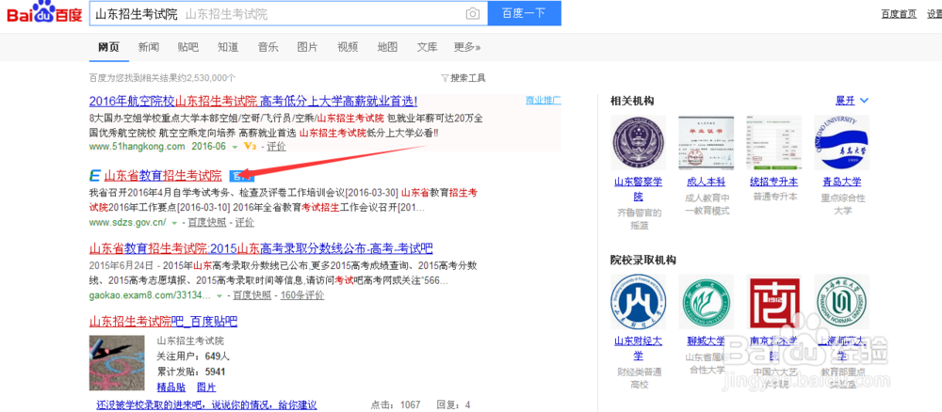Click 评价 under the 51hangkong result

point(276,147)
